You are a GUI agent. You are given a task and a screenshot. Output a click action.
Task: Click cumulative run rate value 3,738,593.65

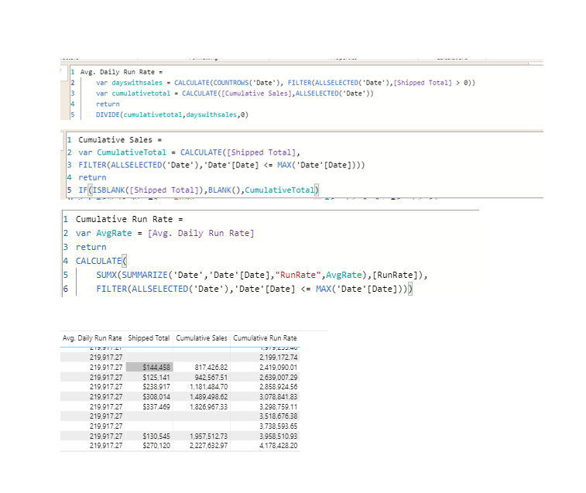pyautogui.click(x=279, y=426)
